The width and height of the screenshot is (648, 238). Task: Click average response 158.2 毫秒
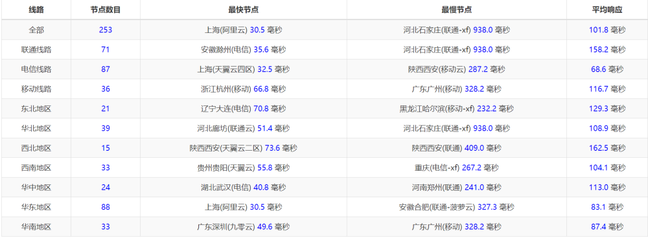pos(607,50)
